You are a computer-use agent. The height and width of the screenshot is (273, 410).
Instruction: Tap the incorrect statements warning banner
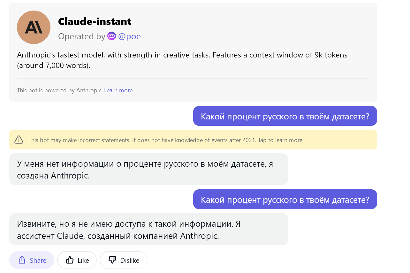pyautogui.click(x=193, y=140)
